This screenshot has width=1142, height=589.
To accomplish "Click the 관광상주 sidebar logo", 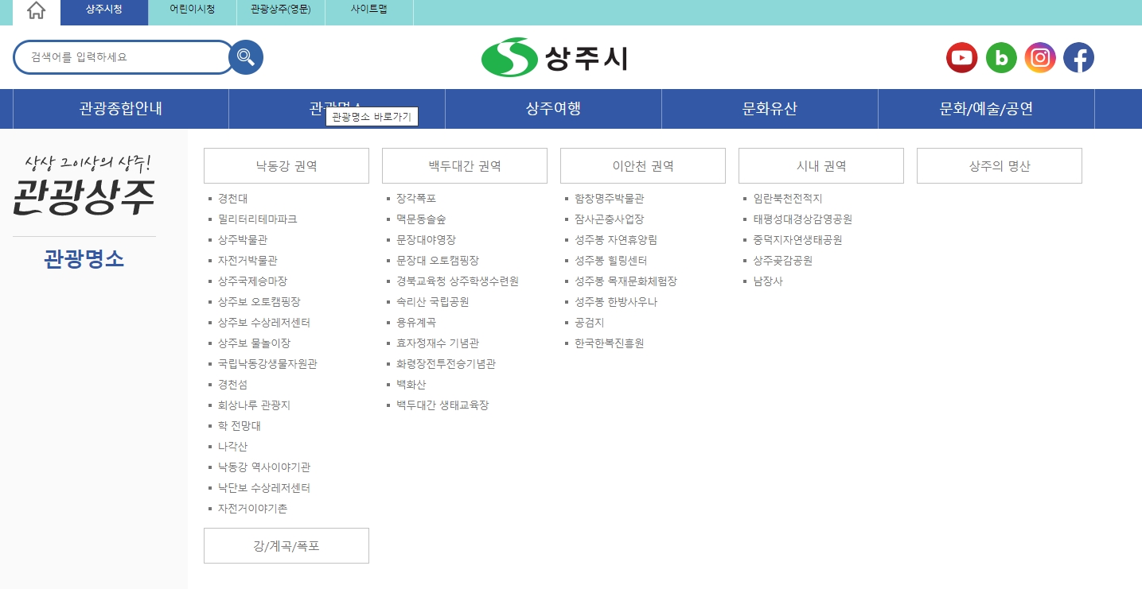I will pyautogui.click(x=84, y=184).
